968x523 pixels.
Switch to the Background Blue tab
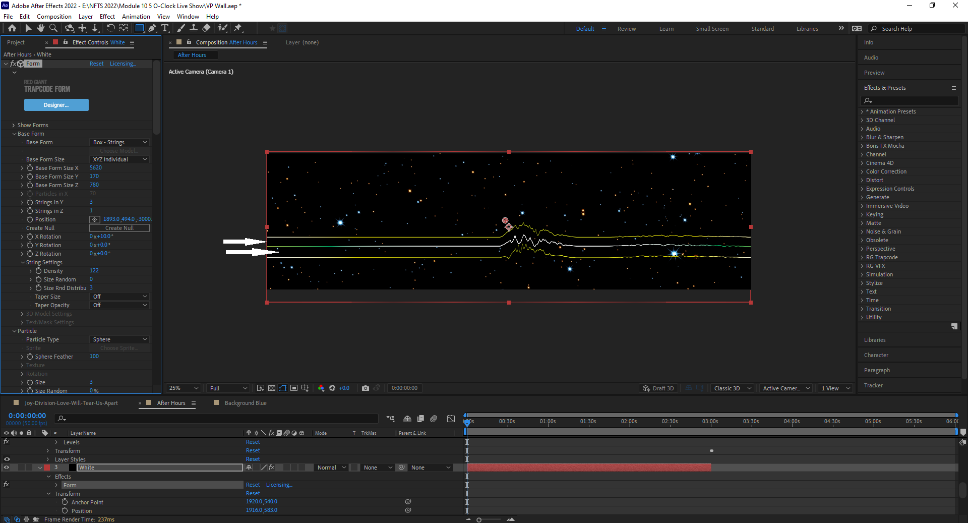246,403
